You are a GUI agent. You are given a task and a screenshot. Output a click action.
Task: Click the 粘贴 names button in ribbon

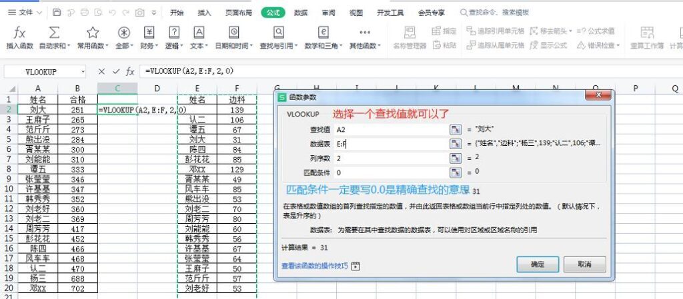tap(444, 45)
